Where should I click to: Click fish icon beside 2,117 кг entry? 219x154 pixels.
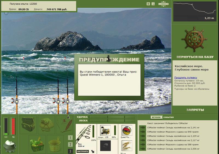[142, 140]
